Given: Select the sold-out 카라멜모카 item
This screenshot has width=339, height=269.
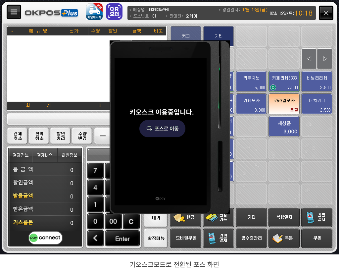Looking at the screenshot, I should pyautogui.click(x=284, y=104).
